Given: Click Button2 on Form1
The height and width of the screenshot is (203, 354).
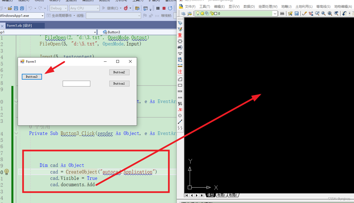Looking at the screenshot, I should point(119,72).
